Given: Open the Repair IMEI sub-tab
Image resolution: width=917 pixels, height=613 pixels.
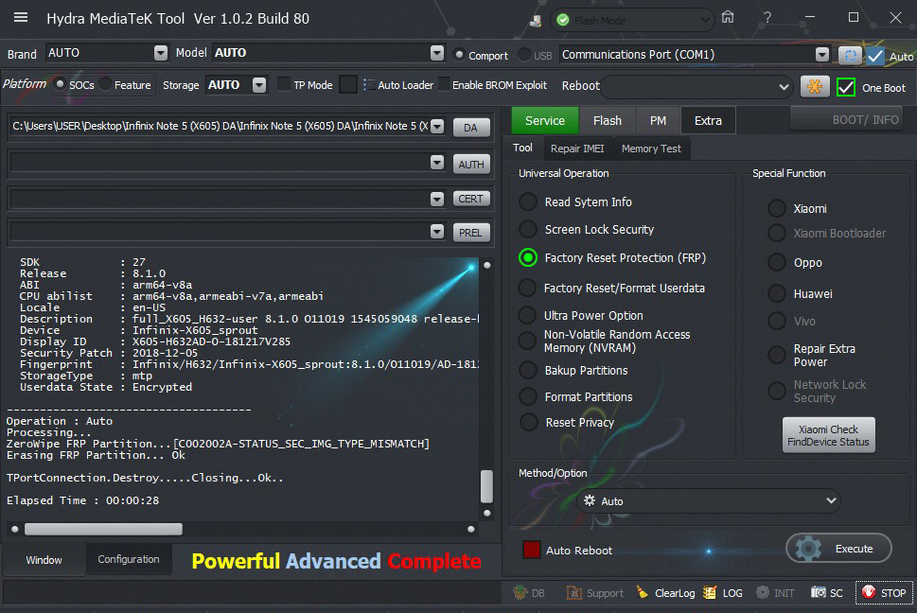Looking at the screenshot, I should coord(577,149).
